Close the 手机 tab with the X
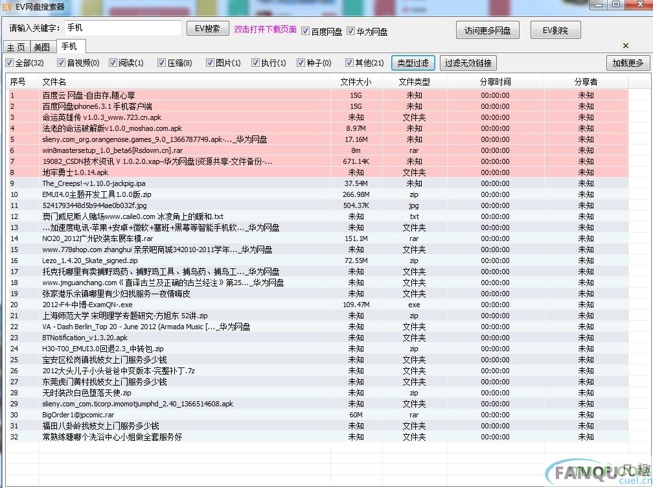Screen dimensions: 653x488 [x=625, y=45]
